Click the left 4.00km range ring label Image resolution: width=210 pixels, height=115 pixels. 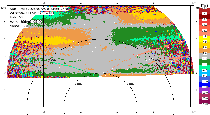point(54,60)
